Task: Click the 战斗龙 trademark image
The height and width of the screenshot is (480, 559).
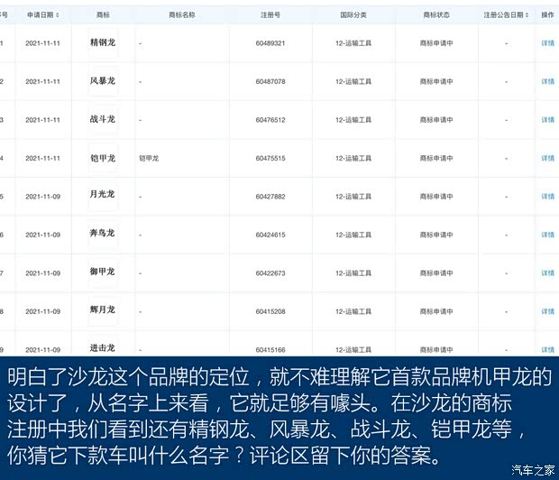Action: pos(103,119)
